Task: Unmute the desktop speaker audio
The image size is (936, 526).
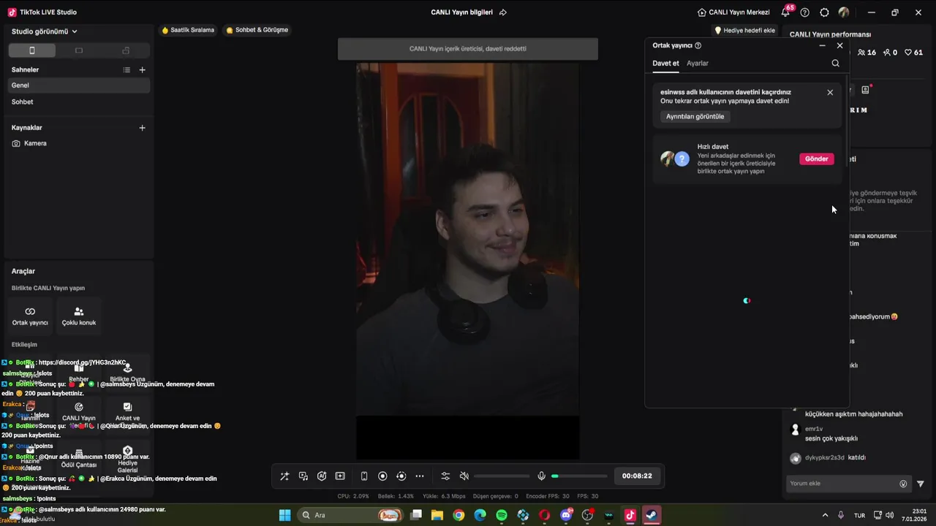Action: pyautogui.click(x=464, y=476)
